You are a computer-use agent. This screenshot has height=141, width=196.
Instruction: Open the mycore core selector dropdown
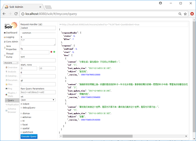point(11,63)
